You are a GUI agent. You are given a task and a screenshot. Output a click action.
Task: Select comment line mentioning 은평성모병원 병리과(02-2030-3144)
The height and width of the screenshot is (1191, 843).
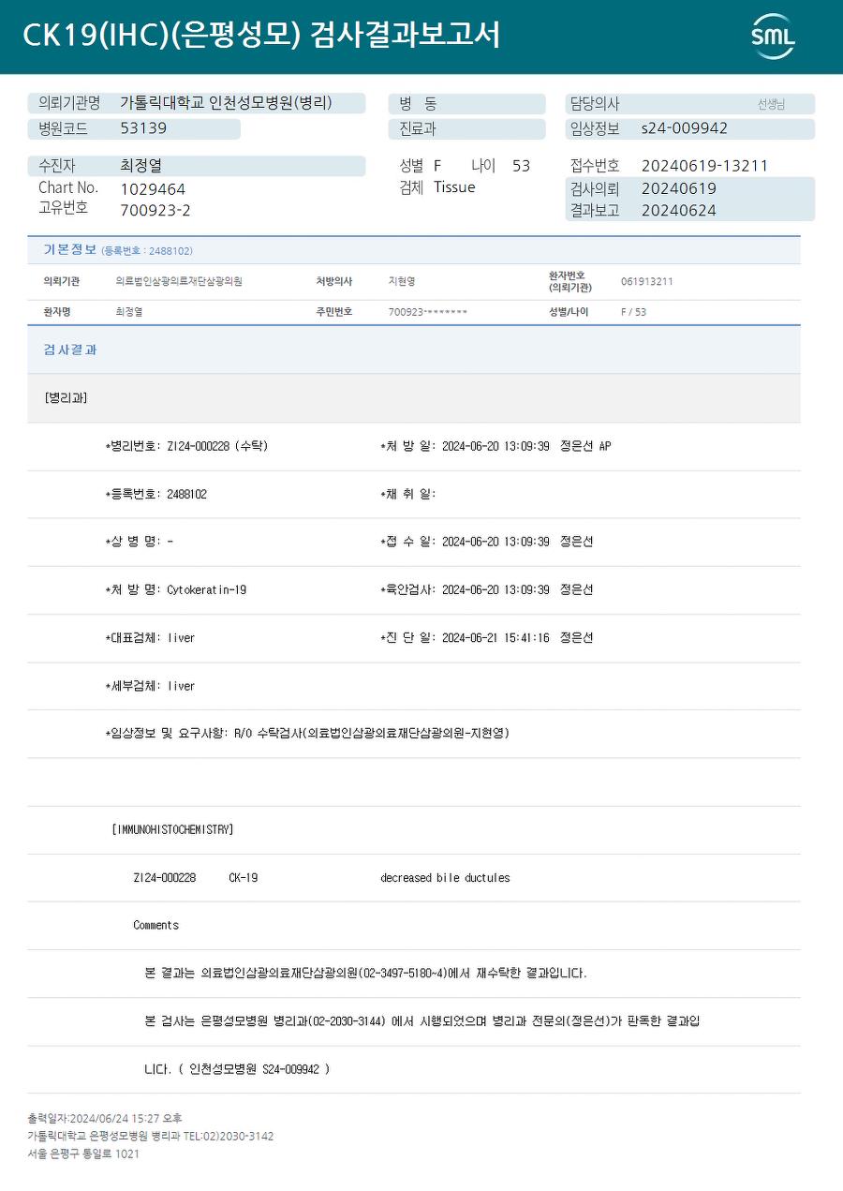pos(422,1020)
